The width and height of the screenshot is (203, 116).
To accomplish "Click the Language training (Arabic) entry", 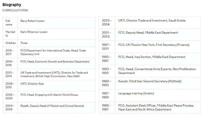I will tap(136, 93).
